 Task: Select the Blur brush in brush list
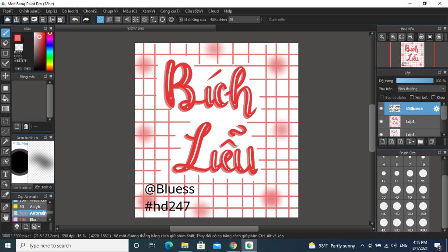(29, 220)
